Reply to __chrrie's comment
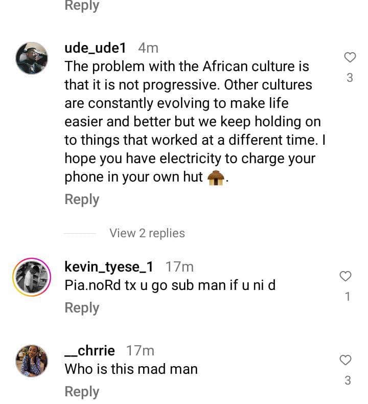This screenshot has width=368, height=404. tap(82, 392)
